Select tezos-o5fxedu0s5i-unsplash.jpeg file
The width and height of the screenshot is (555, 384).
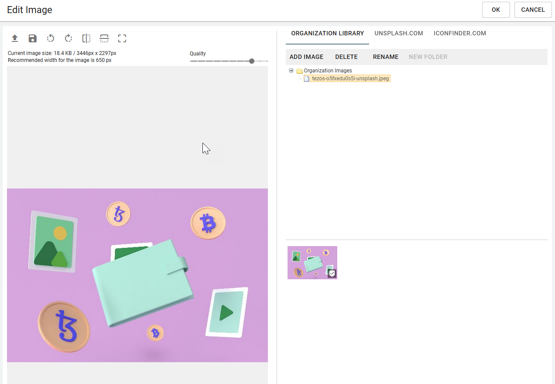click(350, 79)
